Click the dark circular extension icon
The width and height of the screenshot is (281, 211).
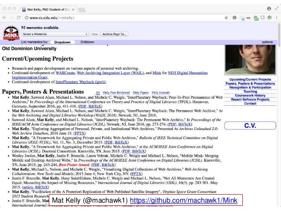(x=234, y=18)
